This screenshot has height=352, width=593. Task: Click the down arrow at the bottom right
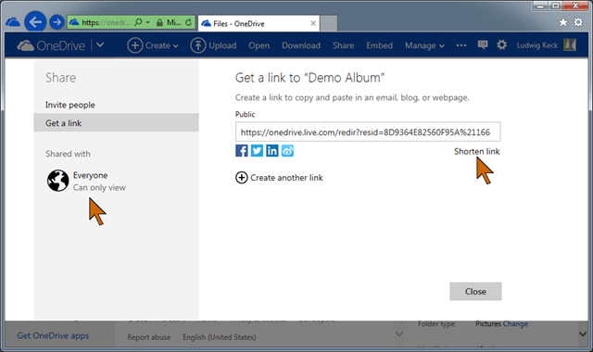[583, 333]
